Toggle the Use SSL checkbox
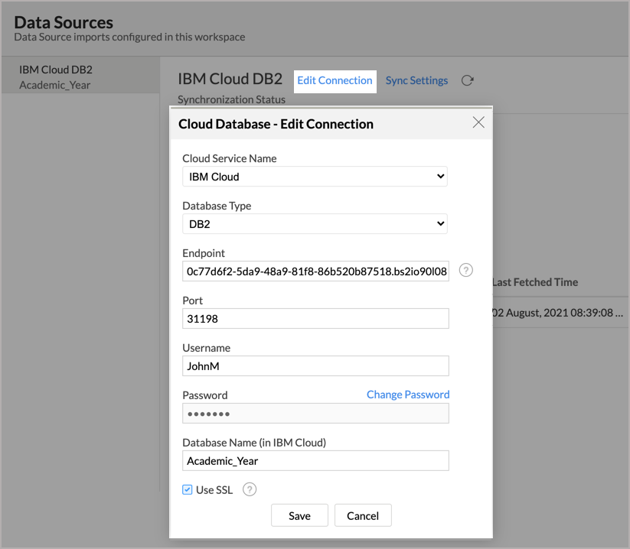 [188, 490]
